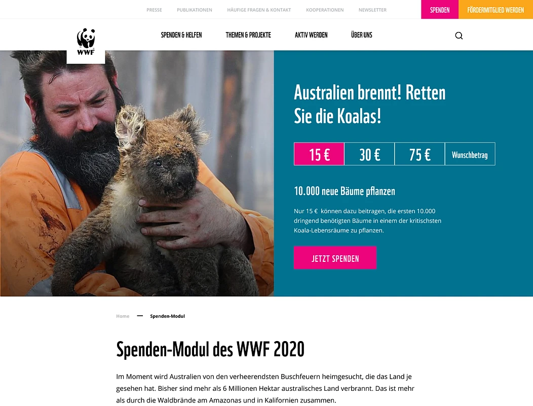Go to Home in breadcrumb
The image size is (533, 406).
[x=123, y=316]
